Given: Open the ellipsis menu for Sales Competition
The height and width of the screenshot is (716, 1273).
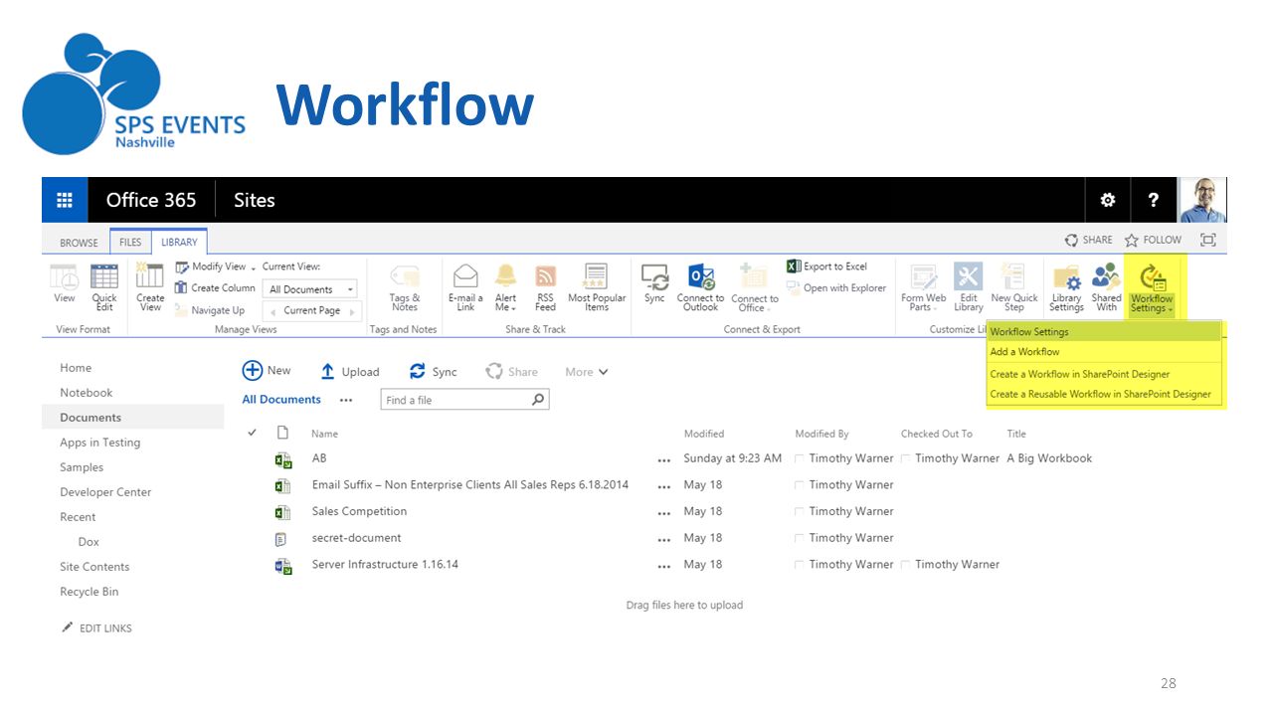Looking at the screenshot, I should click(664, 512).
